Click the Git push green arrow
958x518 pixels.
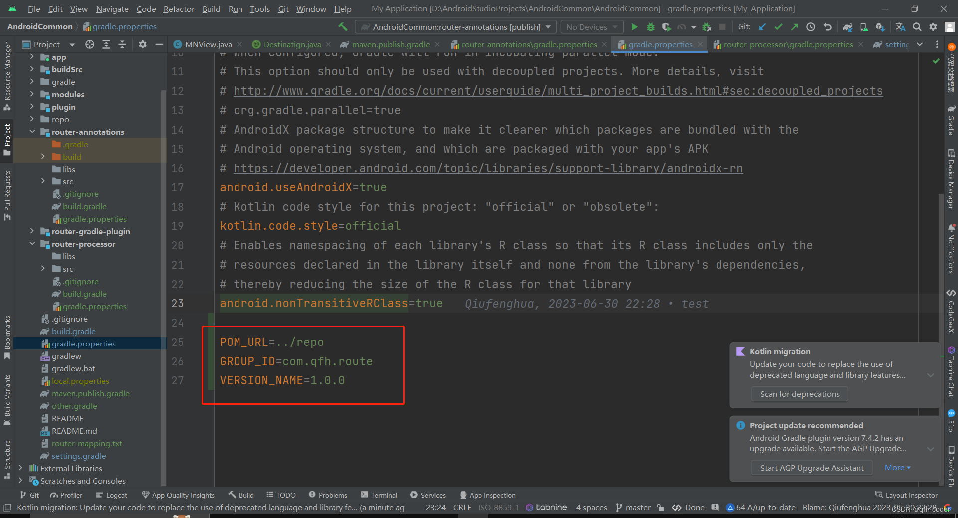[794, 27]
